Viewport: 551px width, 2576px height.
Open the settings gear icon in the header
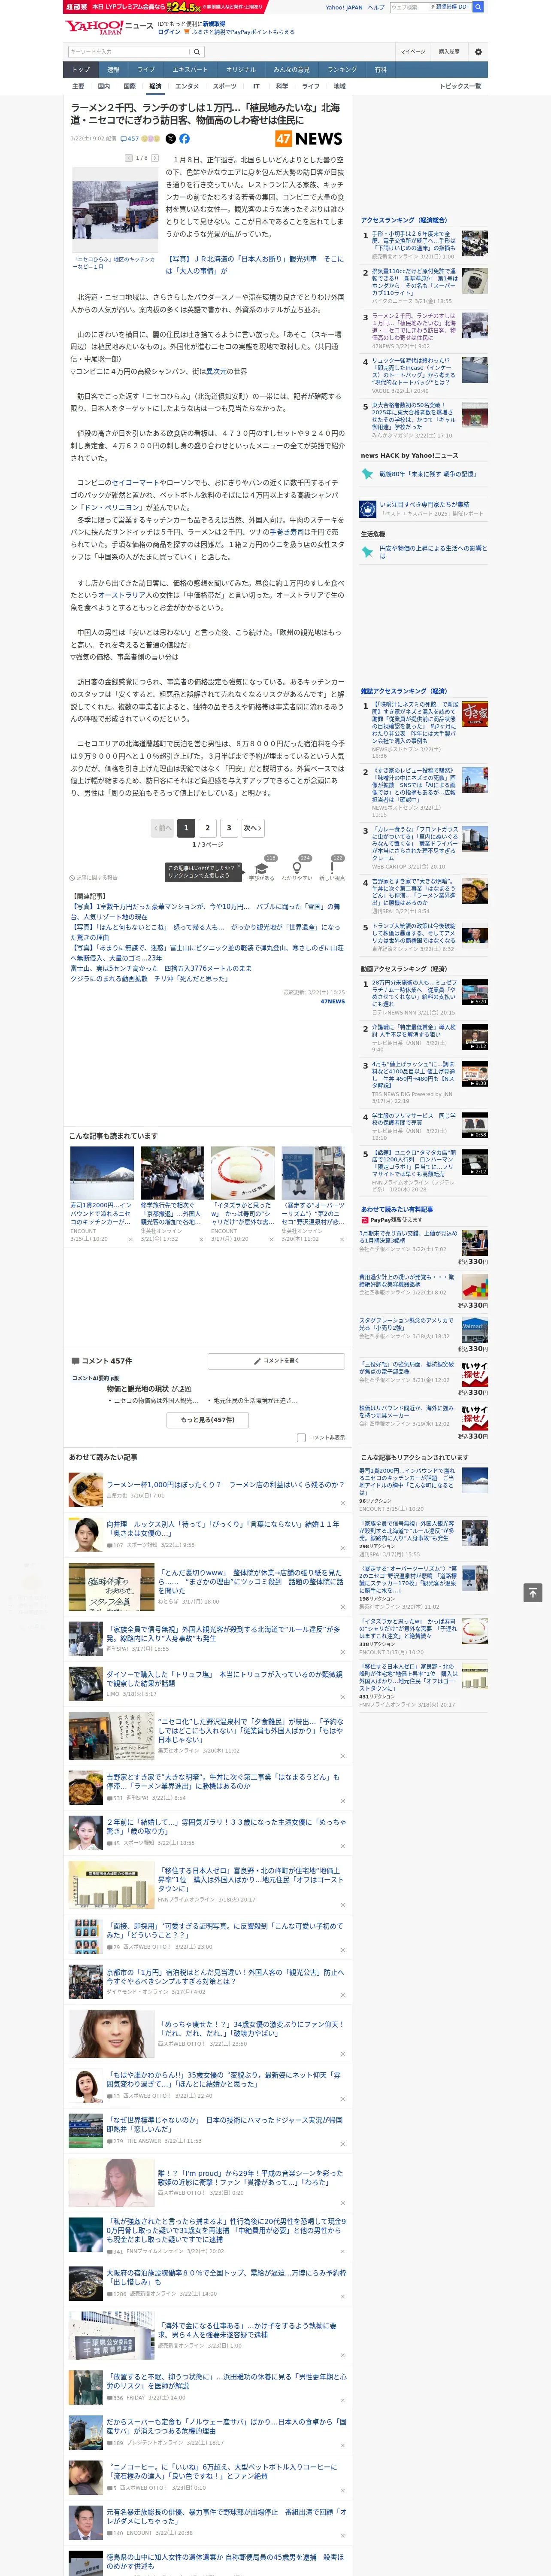(x=478, y=51)
